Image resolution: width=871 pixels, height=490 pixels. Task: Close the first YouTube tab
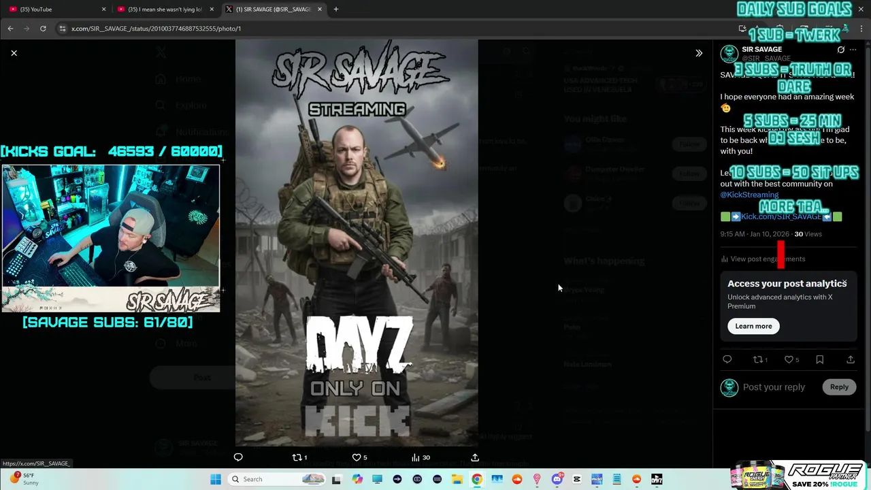103,10
